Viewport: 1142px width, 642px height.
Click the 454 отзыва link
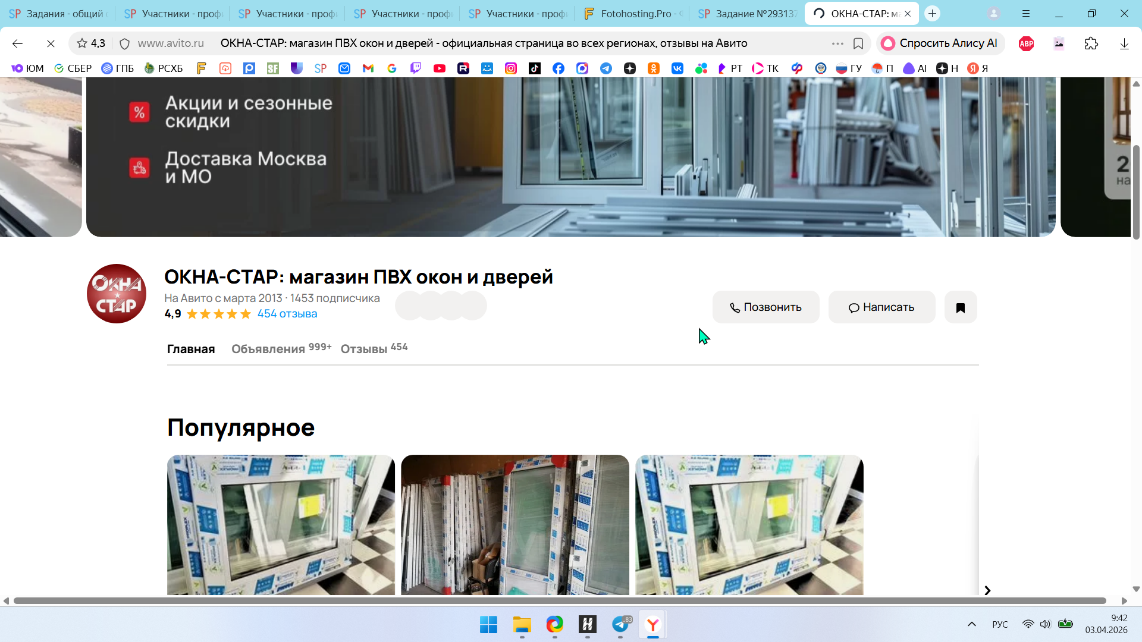click(287, 314)
